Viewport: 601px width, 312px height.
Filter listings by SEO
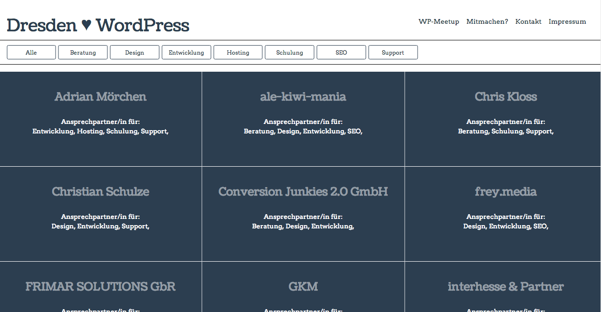341,52
